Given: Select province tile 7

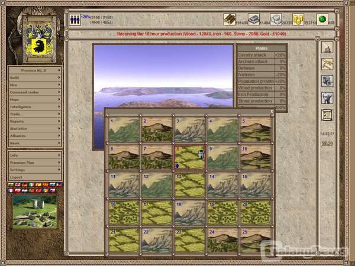Looking at the screenshot, I should click(157, 157).
